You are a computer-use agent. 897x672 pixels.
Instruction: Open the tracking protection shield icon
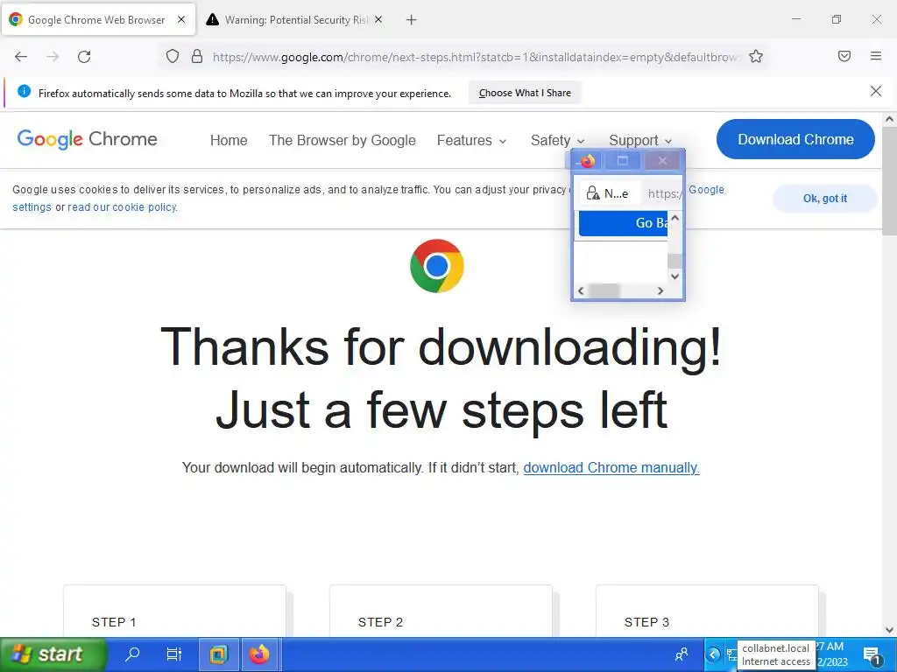(173, 56)
